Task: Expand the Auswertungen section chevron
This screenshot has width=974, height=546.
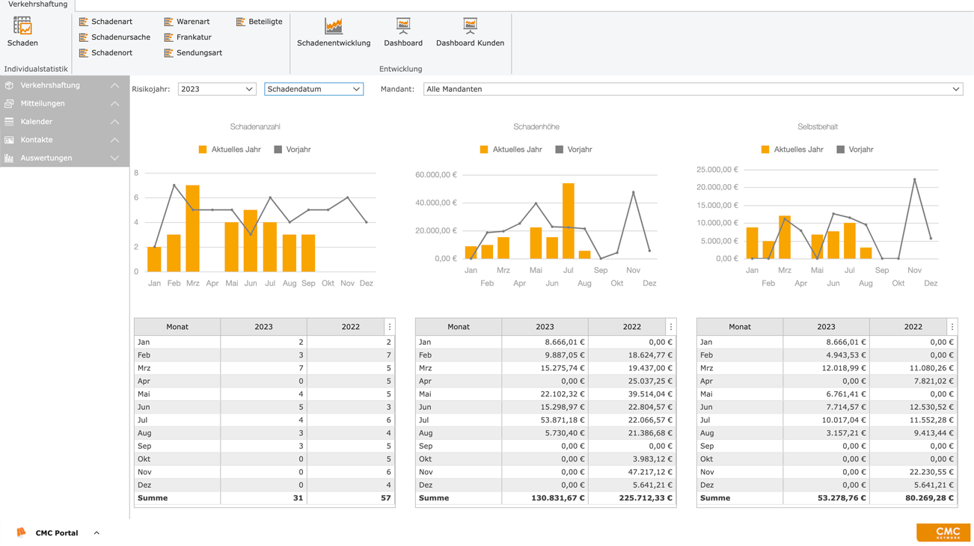Action: [114, 158]
